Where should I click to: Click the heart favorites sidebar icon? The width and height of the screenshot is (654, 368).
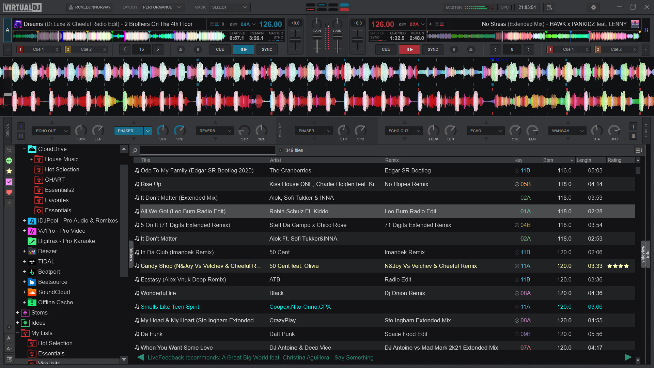click(9, 192)
